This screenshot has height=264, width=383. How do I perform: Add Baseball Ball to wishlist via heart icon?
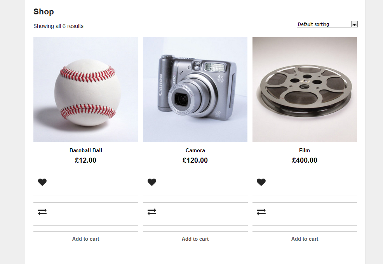point(42,182)
